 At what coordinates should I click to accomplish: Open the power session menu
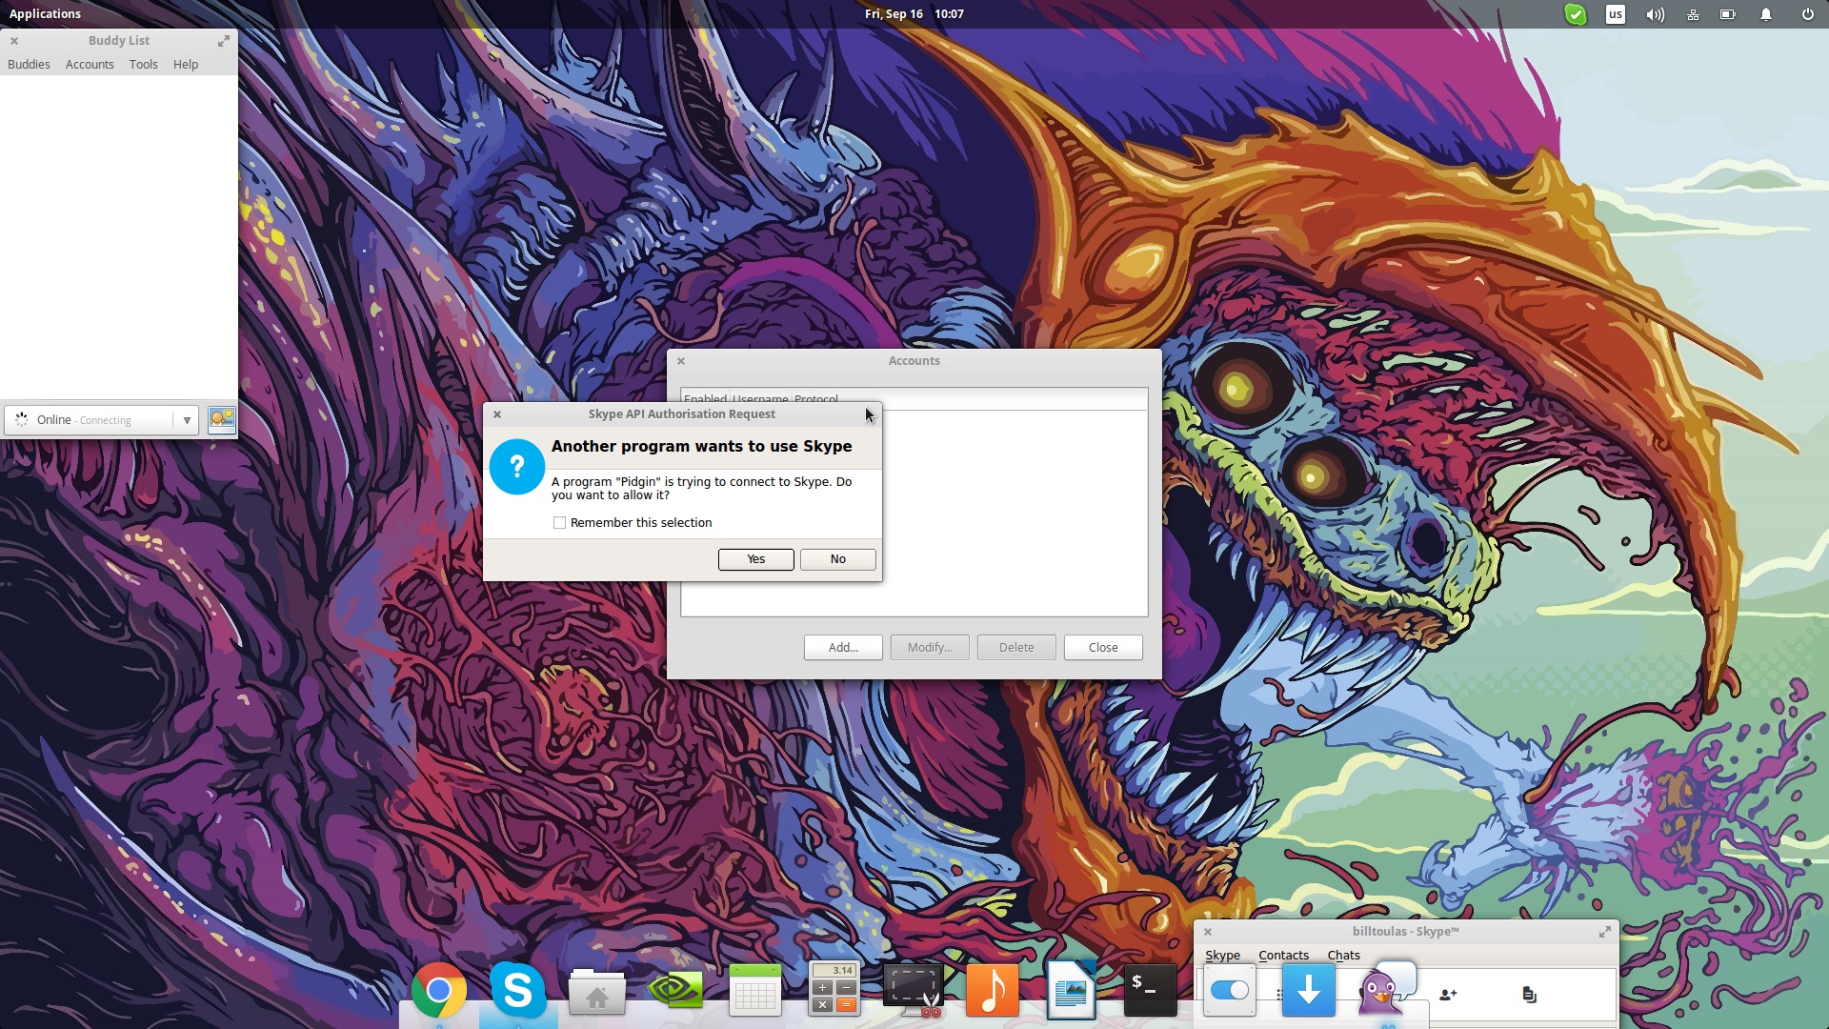pyautogui.click(x=1807, y=14)
